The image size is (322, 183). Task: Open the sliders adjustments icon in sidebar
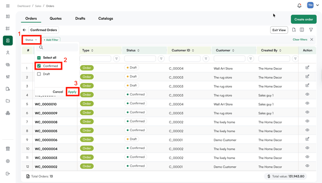point(8,77)
